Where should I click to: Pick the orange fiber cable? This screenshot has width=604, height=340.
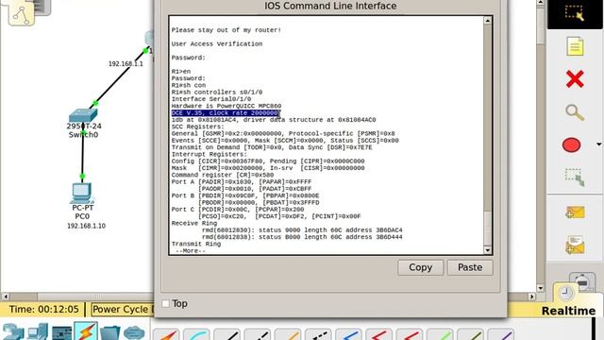(x=288, y=334)
